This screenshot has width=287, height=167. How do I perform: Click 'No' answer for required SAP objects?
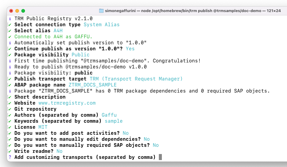(x=156, y=145)
